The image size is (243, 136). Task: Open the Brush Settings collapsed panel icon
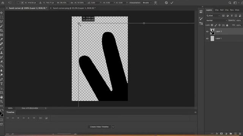tap(201, 19)
